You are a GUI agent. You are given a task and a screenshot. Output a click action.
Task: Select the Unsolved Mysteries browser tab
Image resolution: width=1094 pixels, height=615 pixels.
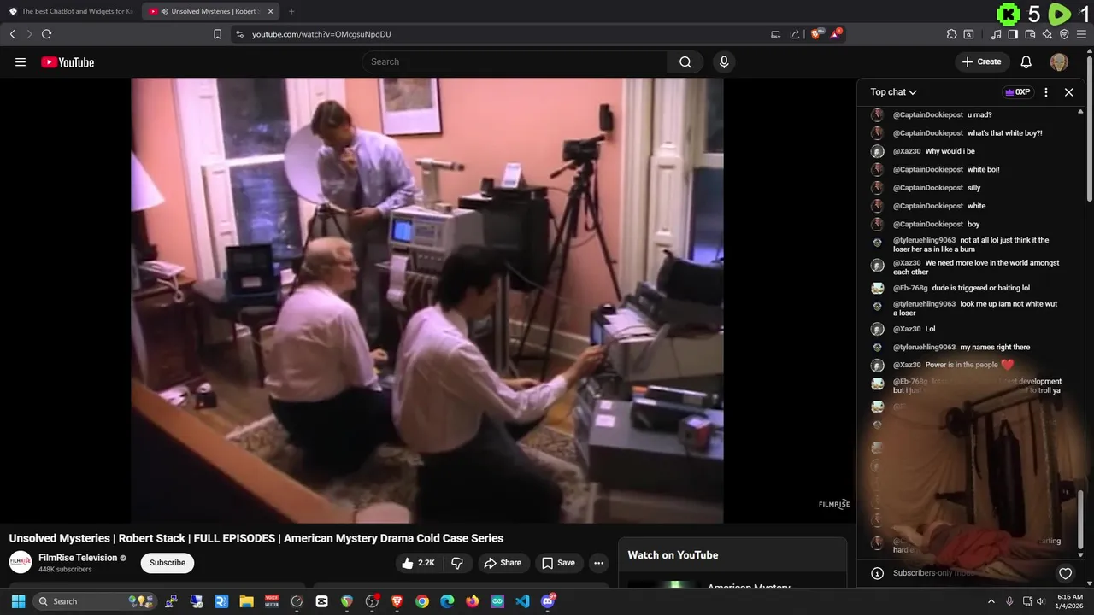point(211,11)
